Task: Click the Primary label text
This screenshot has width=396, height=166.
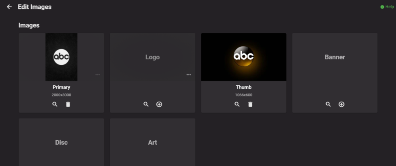Action: pyautogui.click(x=61, y=87)
